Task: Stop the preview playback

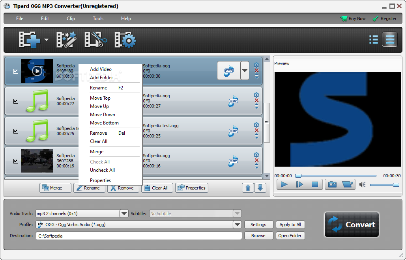Action: coord(314,184)
